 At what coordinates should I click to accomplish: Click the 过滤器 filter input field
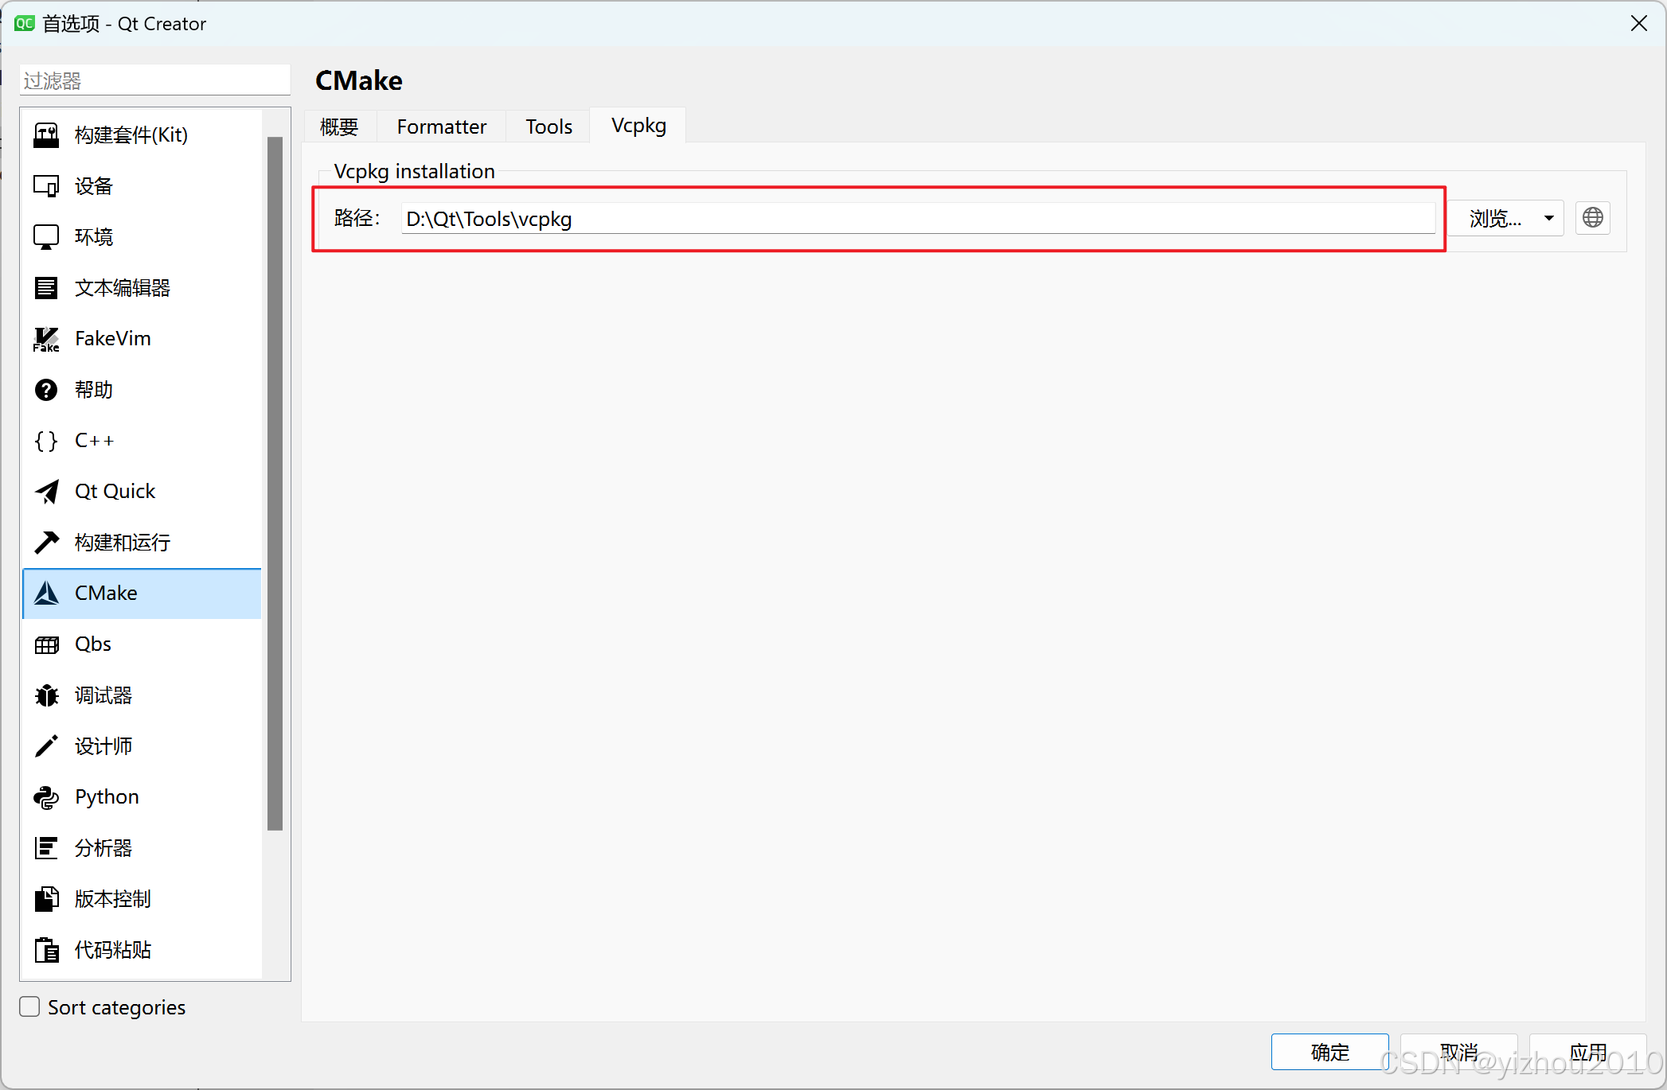155,80
